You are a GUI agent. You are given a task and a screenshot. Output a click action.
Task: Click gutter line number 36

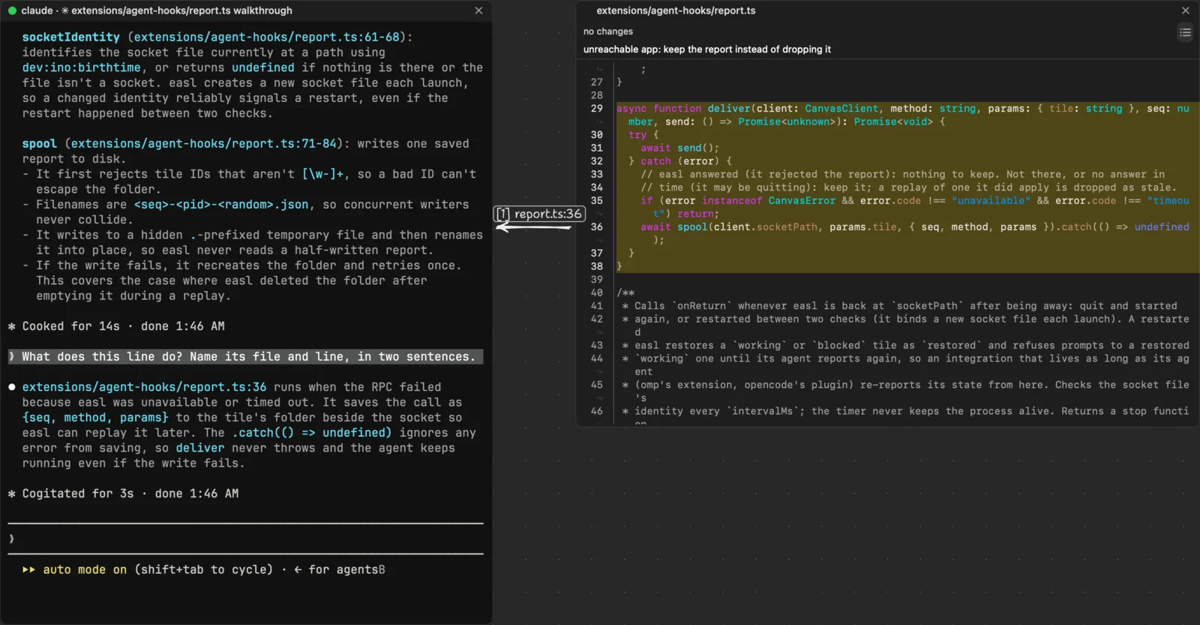[597, 227]
